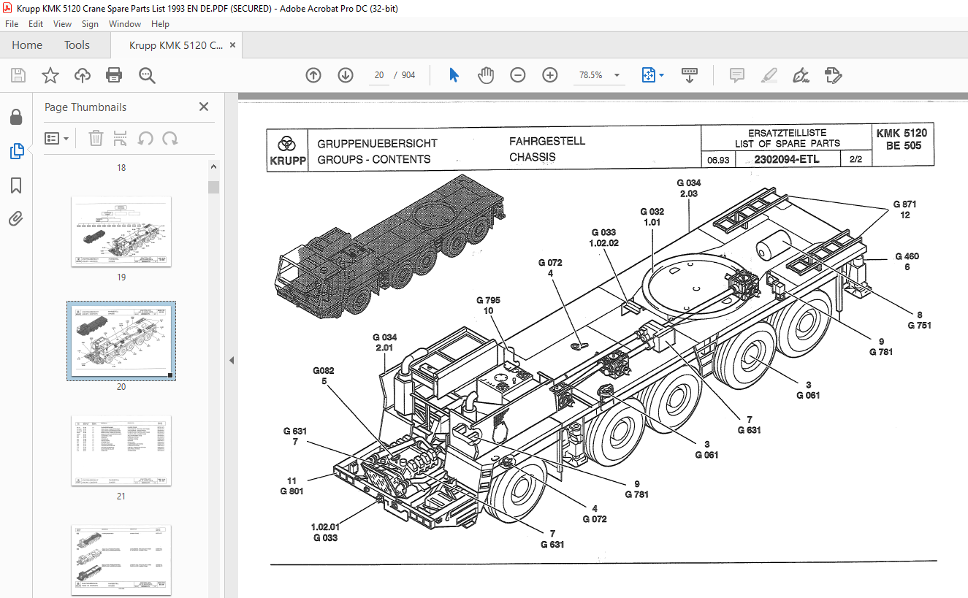Click the scrolling mode keyboard icon

(690, 75)
